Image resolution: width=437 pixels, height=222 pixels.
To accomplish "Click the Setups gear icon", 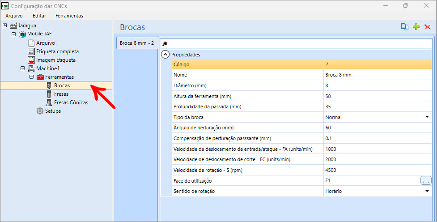I will (40, 111).
